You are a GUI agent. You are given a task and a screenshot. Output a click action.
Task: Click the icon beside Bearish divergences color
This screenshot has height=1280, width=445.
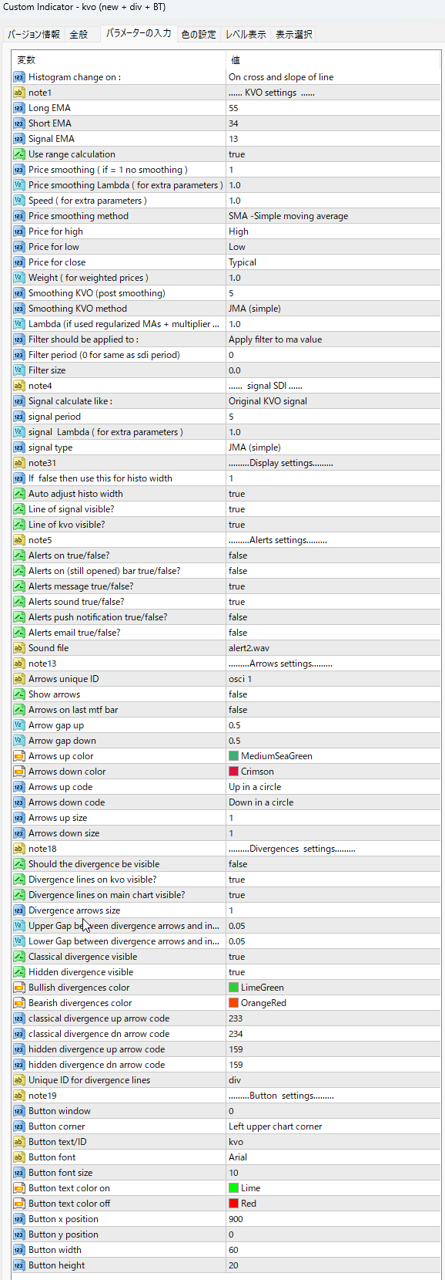(19, 1003)
